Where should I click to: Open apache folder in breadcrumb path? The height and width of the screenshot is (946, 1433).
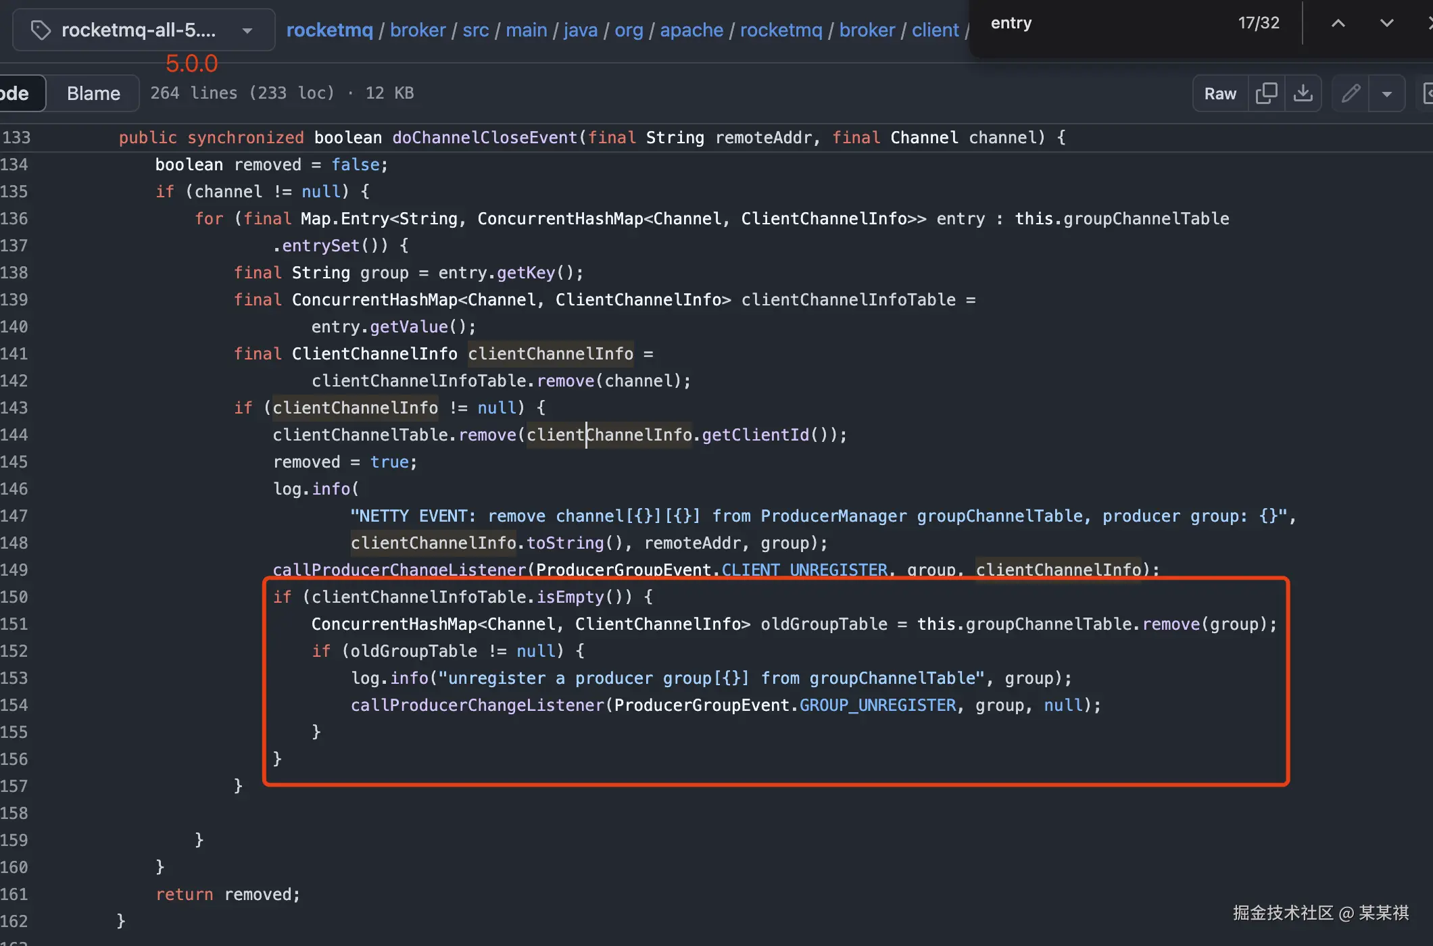point(691,30)
